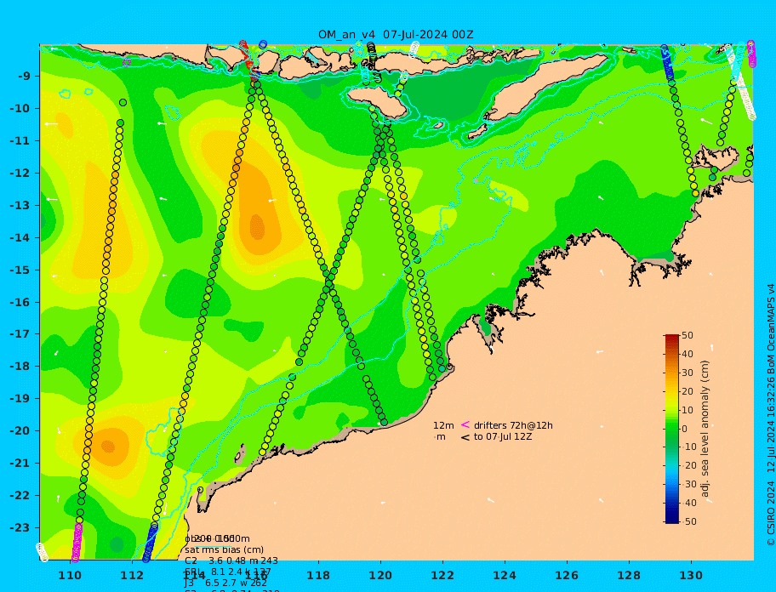
Task: Click the latitude axis label -21
Action: (x=22, y=464)
